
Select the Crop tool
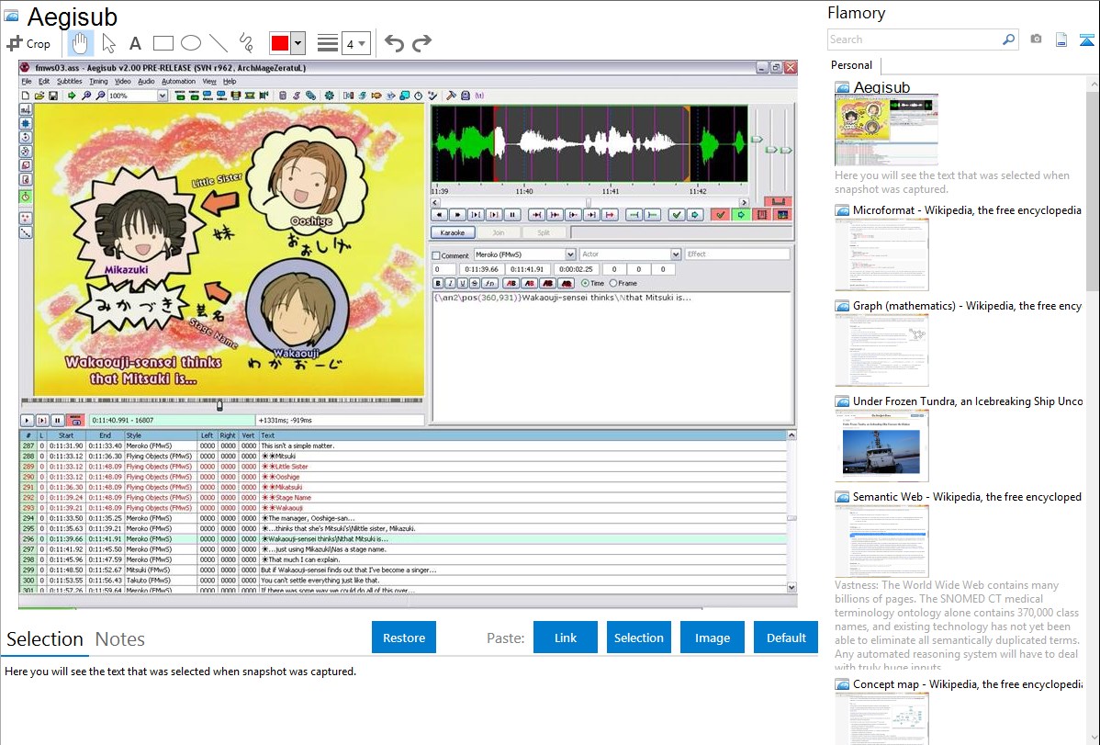(x=28, y=43)
